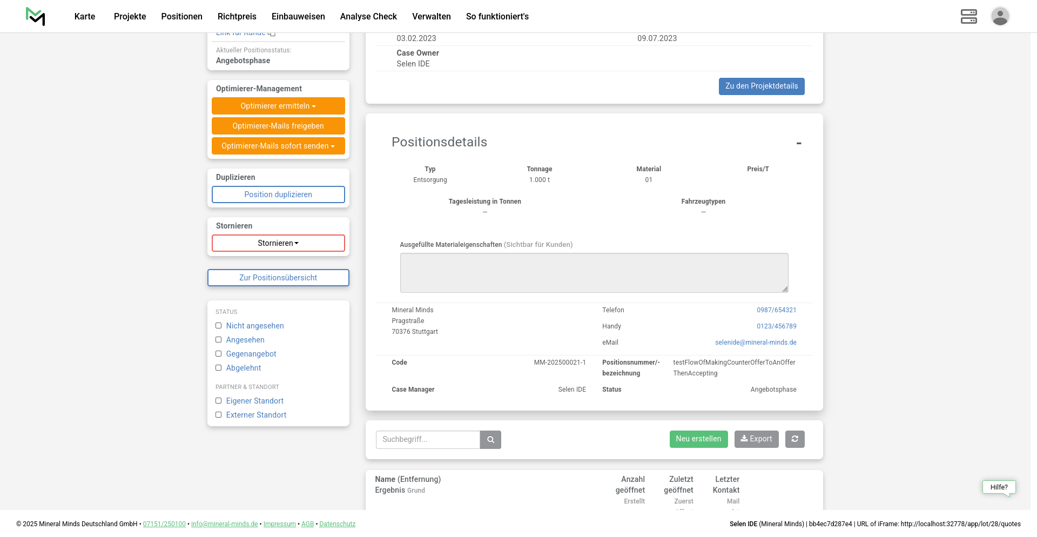Go to Analyse Check in navigation
This screenshot has height=537, width=1037.
(368, 16)
